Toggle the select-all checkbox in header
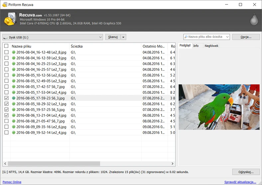262x185 pixels. pyautogui.click(x=6, y=46)
